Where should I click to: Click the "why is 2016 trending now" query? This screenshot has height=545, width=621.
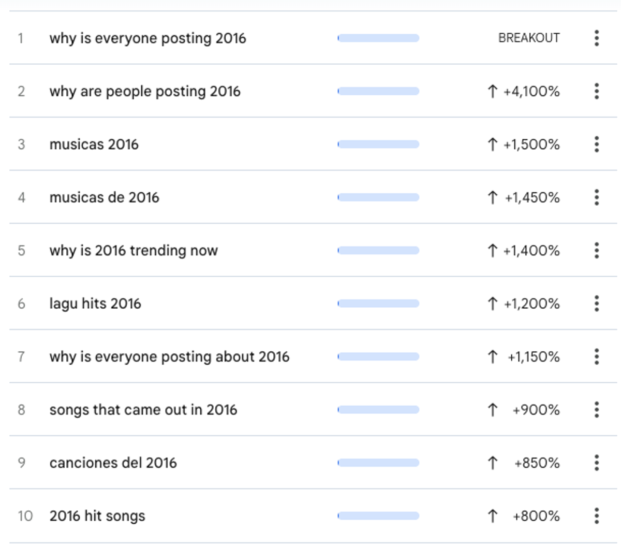pos(134,251)
